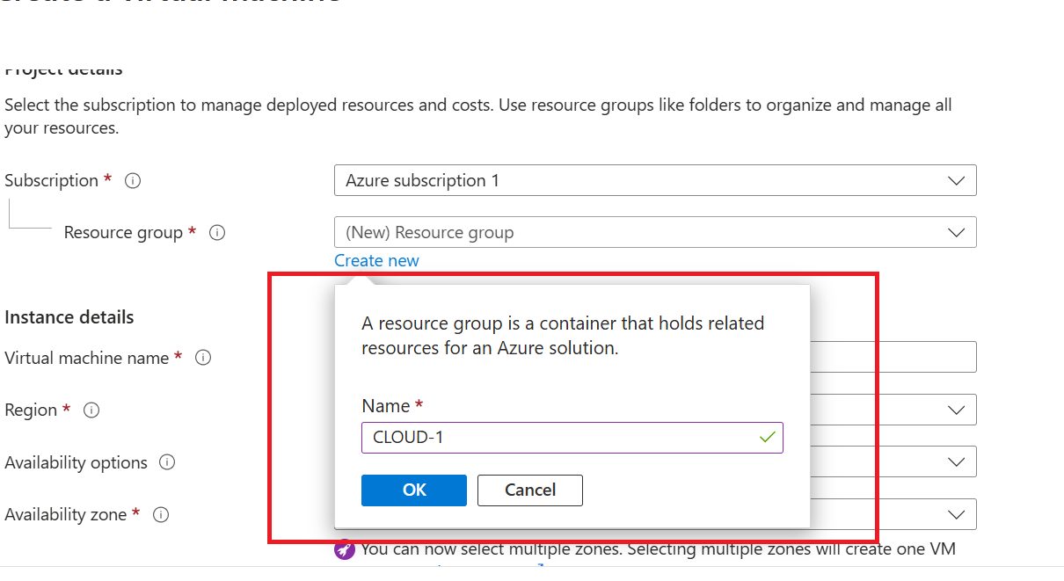Click the green validation checkmark icon
1064x581 pixels.
coord(768,437)
